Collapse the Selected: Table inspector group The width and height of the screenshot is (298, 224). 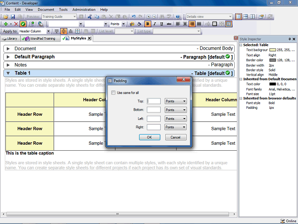241,45
